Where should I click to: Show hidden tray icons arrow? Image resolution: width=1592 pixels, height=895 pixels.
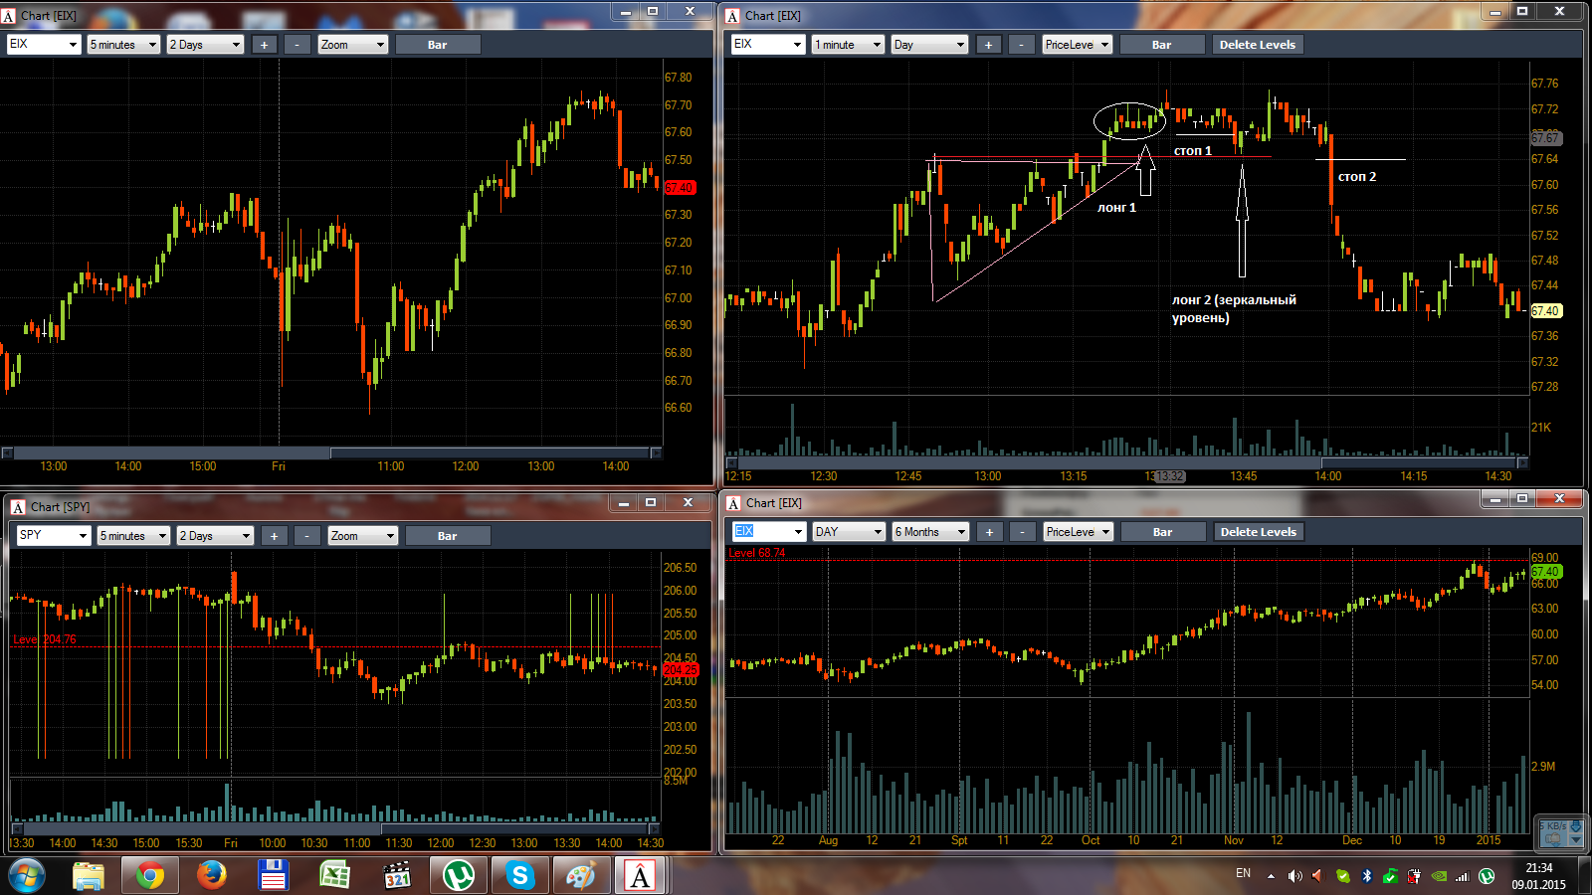1271,876
